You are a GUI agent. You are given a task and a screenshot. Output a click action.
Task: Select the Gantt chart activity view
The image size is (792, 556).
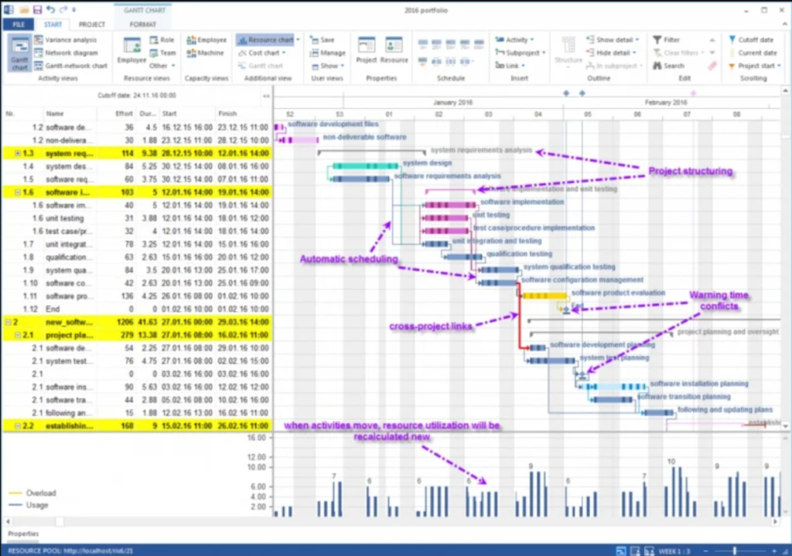tap(19, 53)
